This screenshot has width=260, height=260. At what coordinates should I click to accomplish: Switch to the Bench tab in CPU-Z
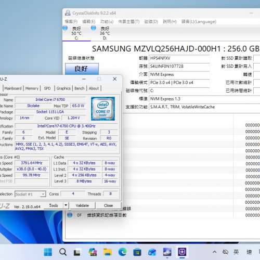tap(80, 88)
